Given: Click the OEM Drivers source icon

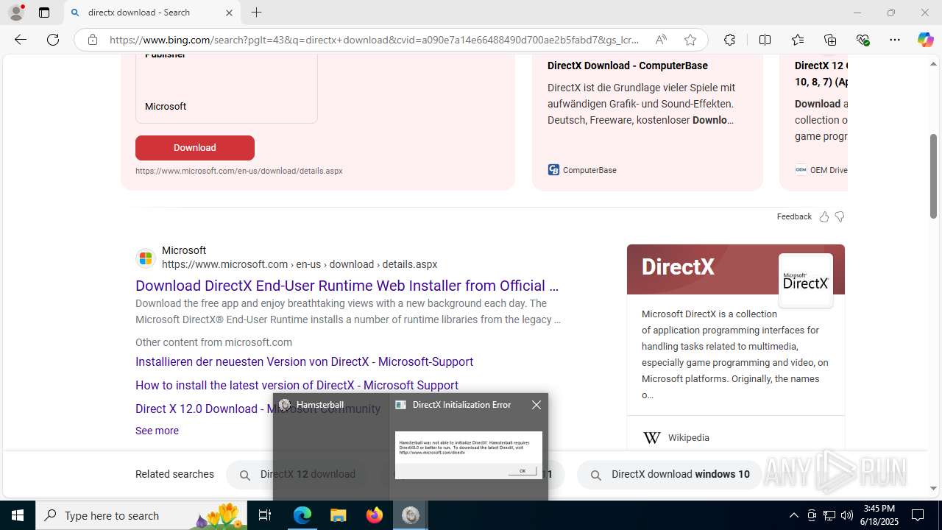Looking at the screenshot, I should (801, 170).
